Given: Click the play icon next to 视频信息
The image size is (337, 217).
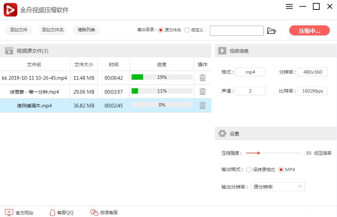Looking at the screenshot, I should pos(222,51).
